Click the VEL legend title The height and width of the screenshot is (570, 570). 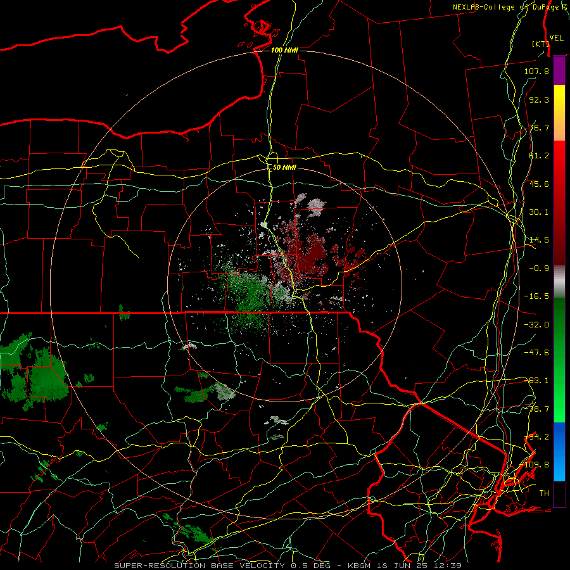click(557, 38)
